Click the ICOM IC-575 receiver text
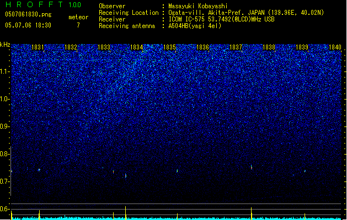Image resolution: width=347 pixels, height=220 pixels. click(221, 19)
